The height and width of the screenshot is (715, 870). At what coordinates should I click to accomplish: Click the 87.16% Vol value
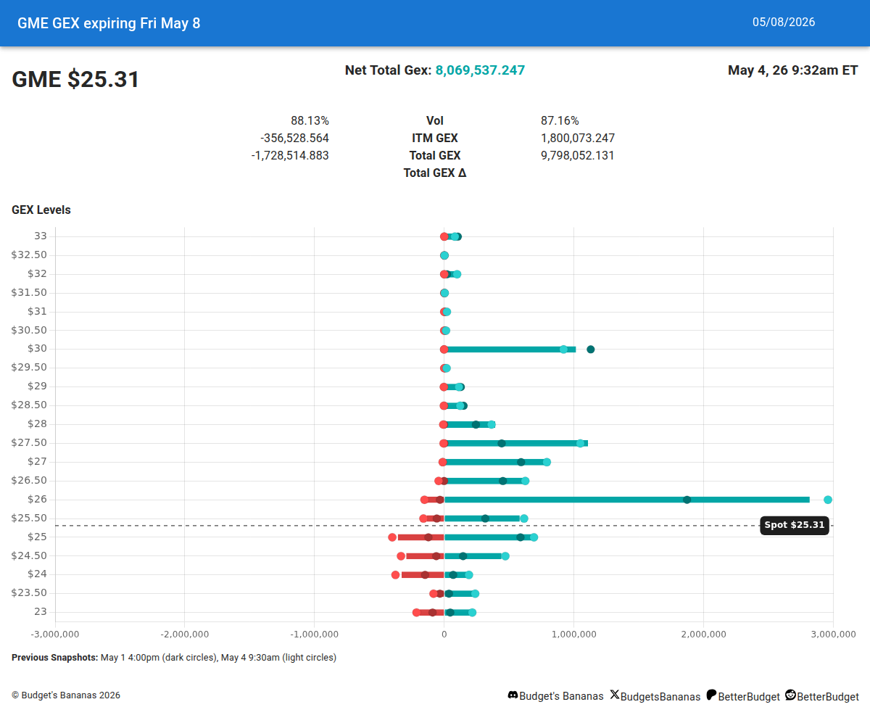tap(560, 121)
